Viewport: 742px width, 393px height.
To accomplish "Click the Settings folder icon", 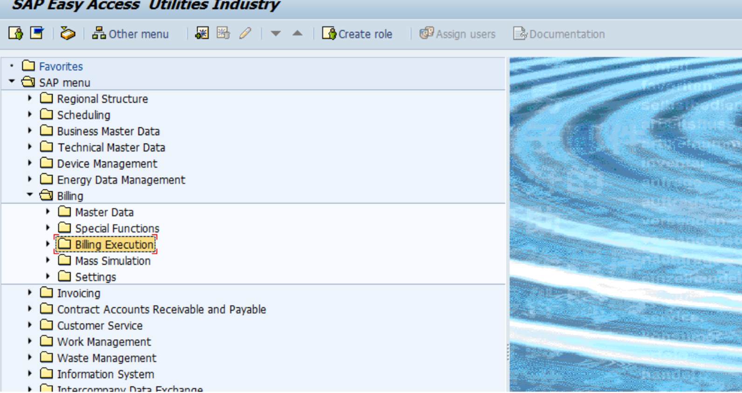I will (x=64, y=276).
